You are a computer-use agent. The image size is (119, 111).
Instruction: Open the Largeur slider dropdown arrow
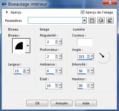coord(28,71)
